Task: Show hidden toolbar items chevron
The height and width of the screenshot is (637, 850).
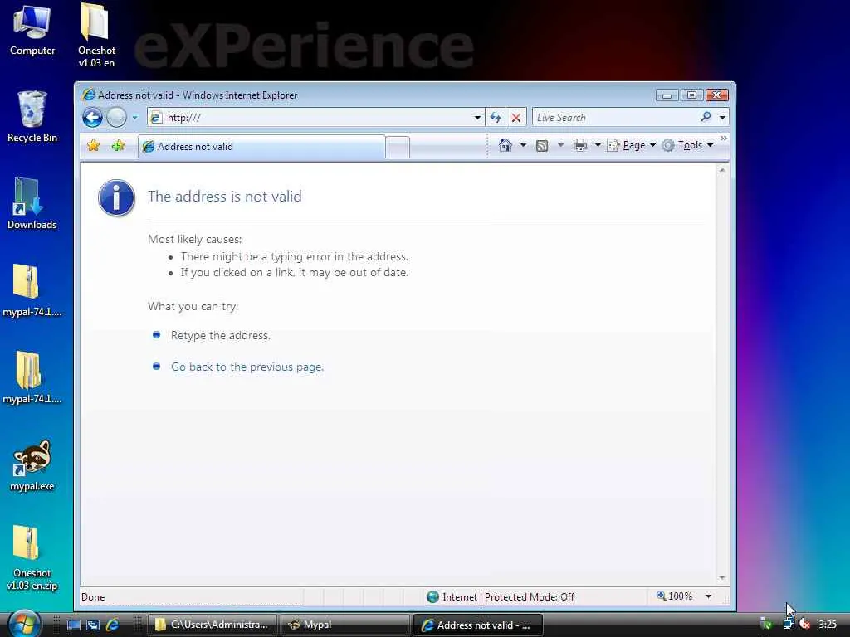Action: pos(723,139)
